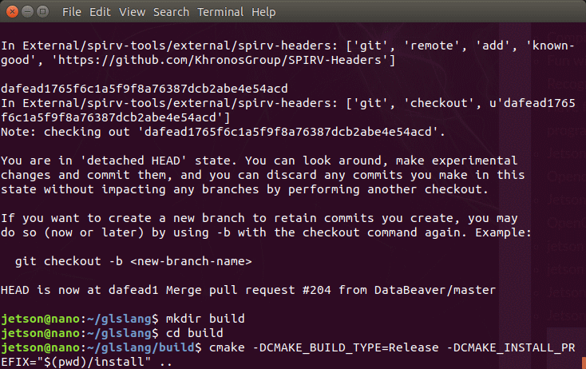The image size is (586, 369).
Task: Click the 'mkdir build' command text
Action: click(205, 319)
